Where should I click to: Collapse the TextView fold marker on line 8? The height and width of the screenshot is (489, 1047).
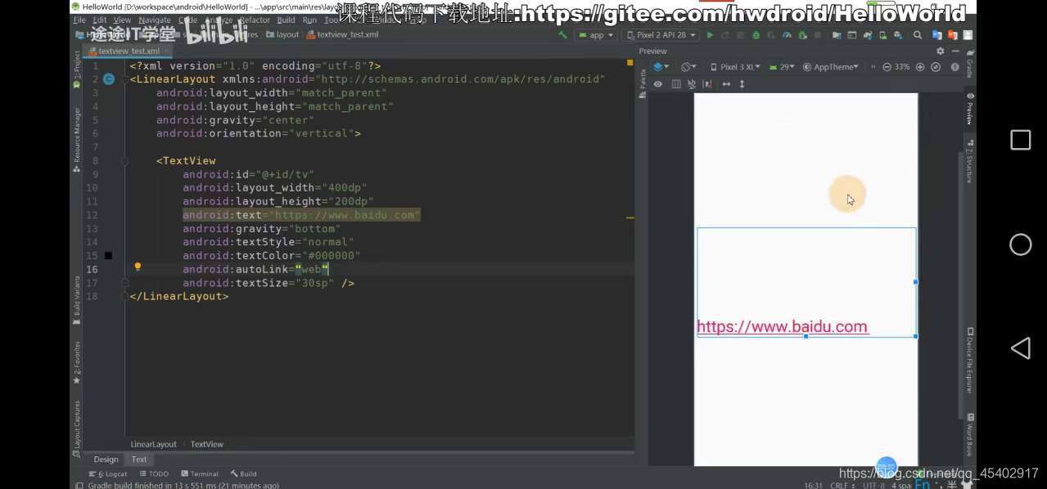(125, 161)
